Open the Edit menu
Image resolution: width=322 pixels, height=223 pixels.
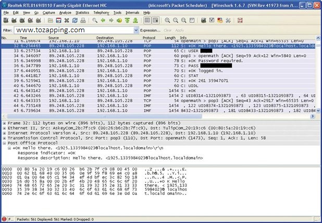tap(16, 12)
